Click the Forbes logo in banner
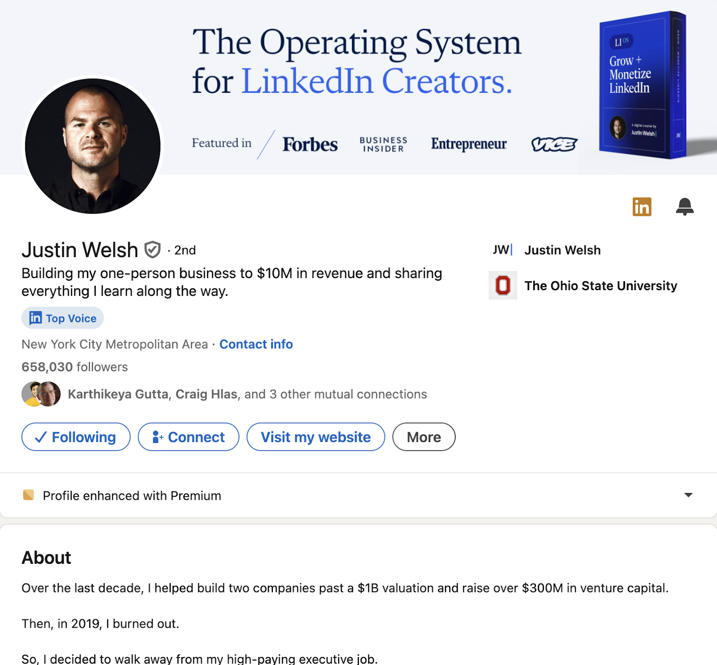The height and width of the screenshot is (665, 717). 310,144
